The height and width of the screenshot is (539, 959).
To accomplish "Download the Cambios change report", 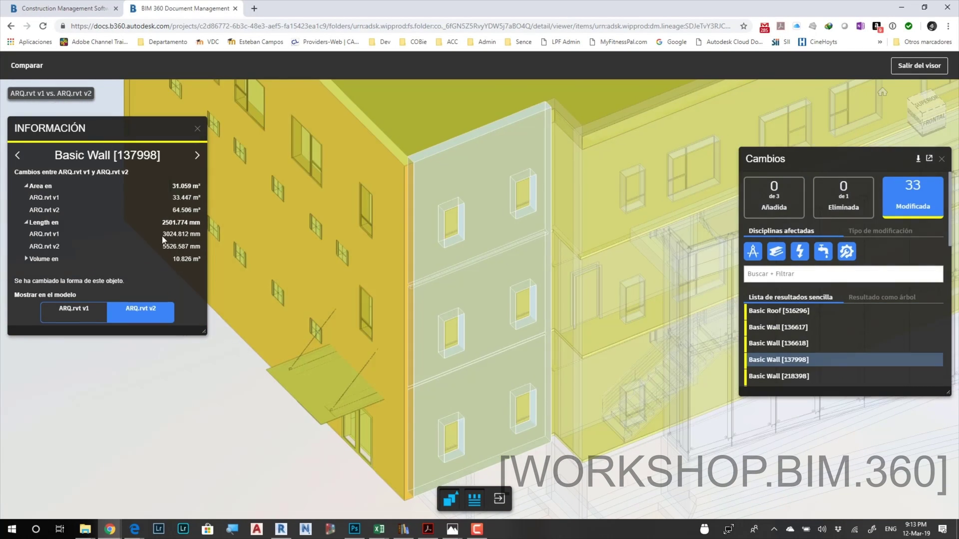I will click(918, 158).
